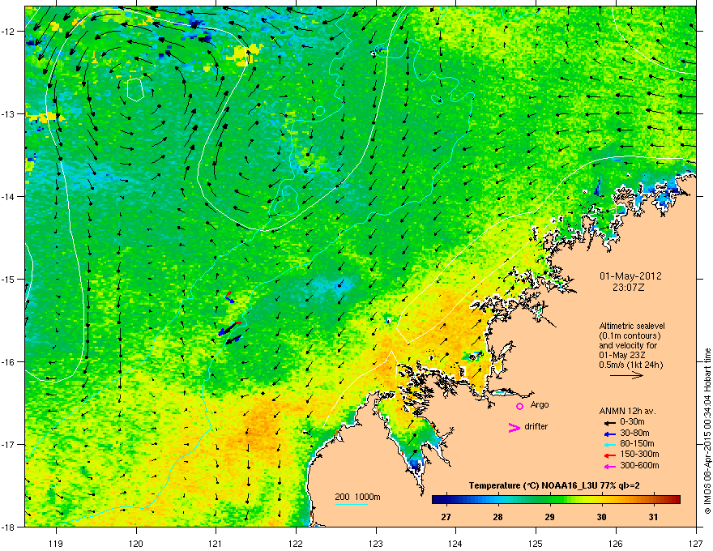Viewport: 713px width, 551px height.
Task: Click the longitude axis label 123
Action: [x=376, y=543]
